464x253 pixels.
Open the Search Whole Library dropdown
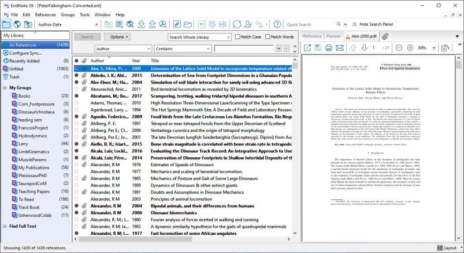pyautogui.click(x=199, y=37)
